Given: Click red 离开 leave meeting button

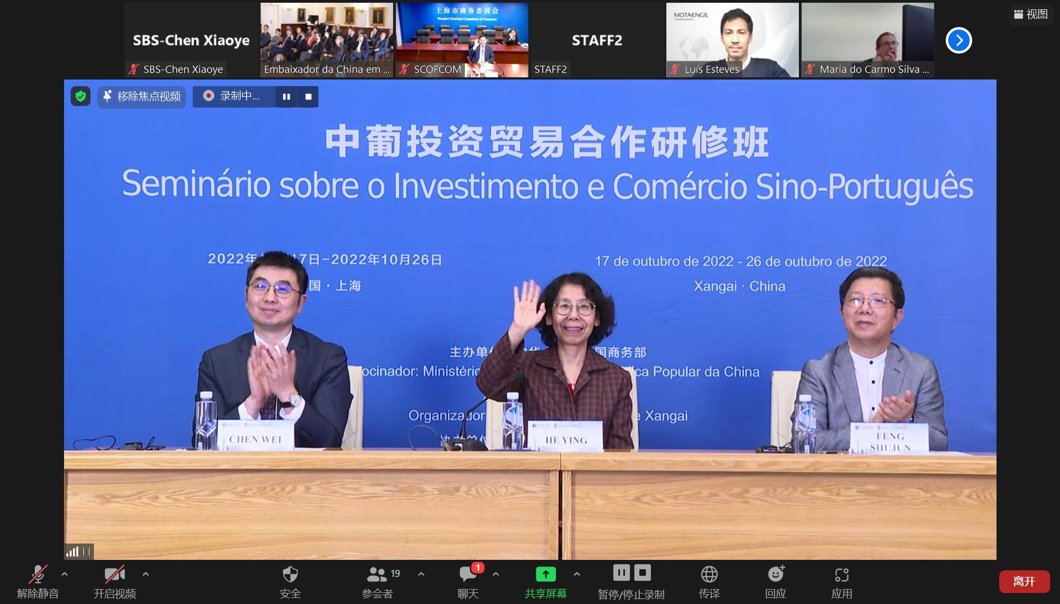Looking at the screenshot, I should (1024, 581).
